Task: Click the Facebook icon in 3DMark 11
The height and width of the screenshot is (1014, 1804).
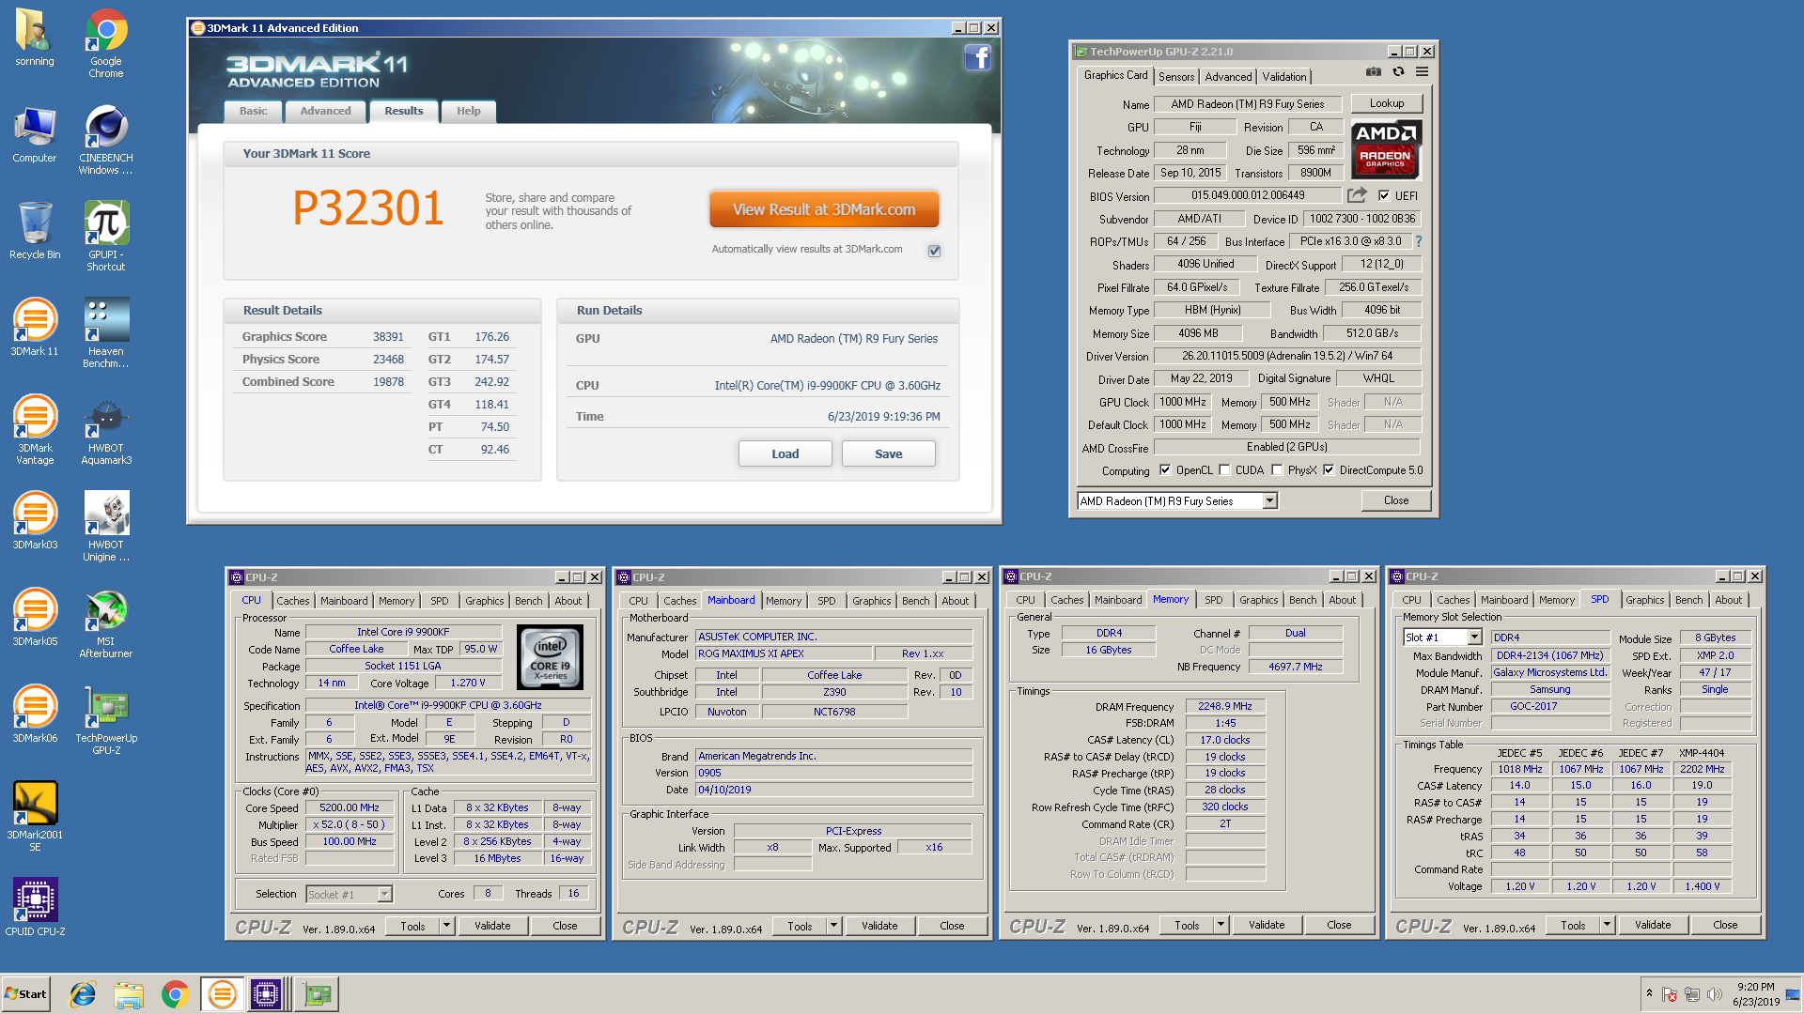Action: pyautogui.click(x=977, y=58)
